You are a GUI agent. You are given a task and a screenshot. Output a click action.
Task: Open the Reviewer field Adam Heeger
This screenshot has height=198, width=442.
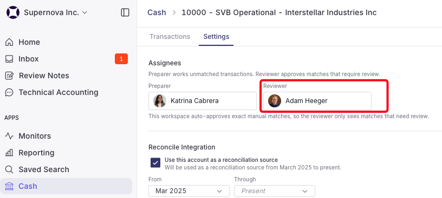[x=317, y=101]
